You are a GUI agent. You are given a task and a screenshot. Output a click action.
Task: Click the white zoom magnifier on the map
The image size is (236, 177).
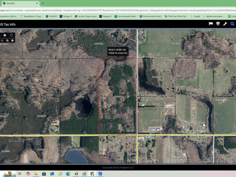click(x=7, y=40)
